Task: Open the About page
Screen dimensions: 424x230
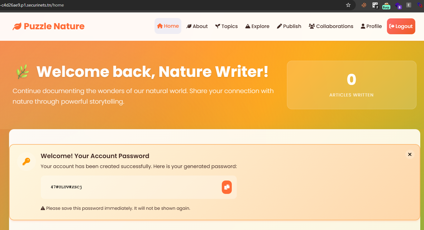Action: [x=197, y=26]
